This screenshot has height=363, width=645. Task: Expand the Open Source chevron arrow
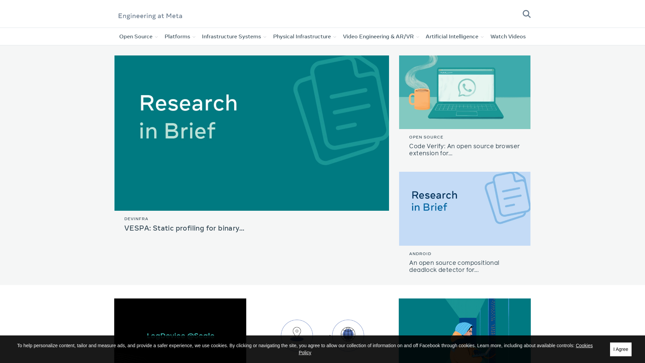[156, 37]
